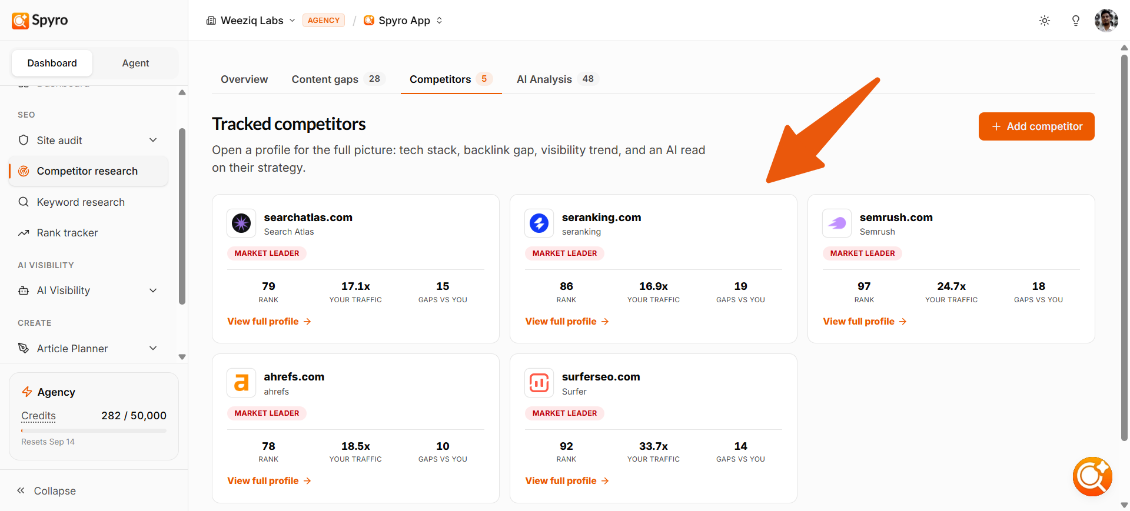Click the Article Planner pen icon
Image resolution: width=1130 pixels, height=511 pixels.
tap(24, 348)
